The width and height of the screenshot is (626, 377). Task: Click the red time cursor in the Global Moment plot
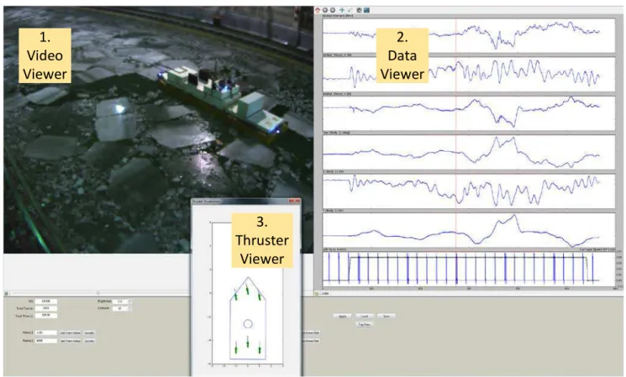[456, 35]
